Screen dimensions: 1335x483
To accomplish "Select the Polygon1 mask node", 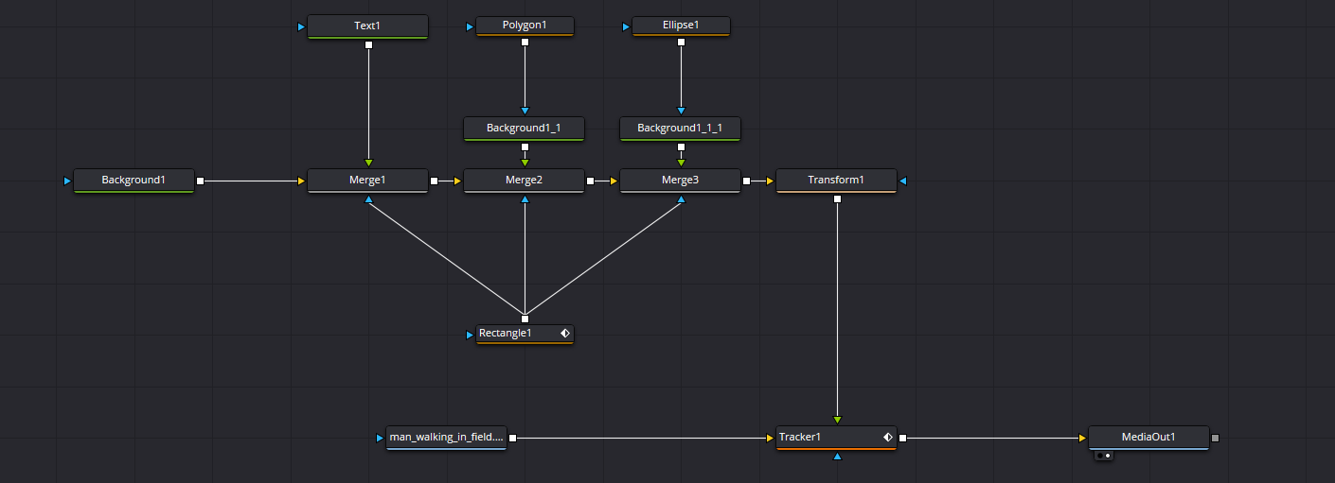I will click(525, 26).
